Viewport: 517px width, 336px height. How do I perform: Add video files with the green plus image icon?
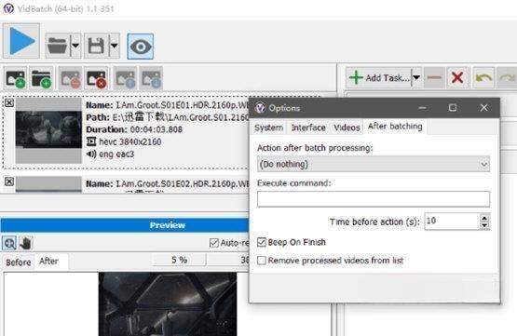[16, 79]
